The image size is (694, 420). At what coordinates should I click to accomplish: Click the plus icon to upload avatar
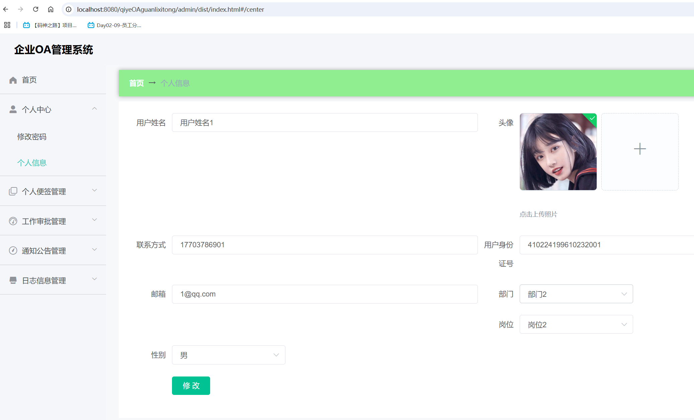pos(639,149)
